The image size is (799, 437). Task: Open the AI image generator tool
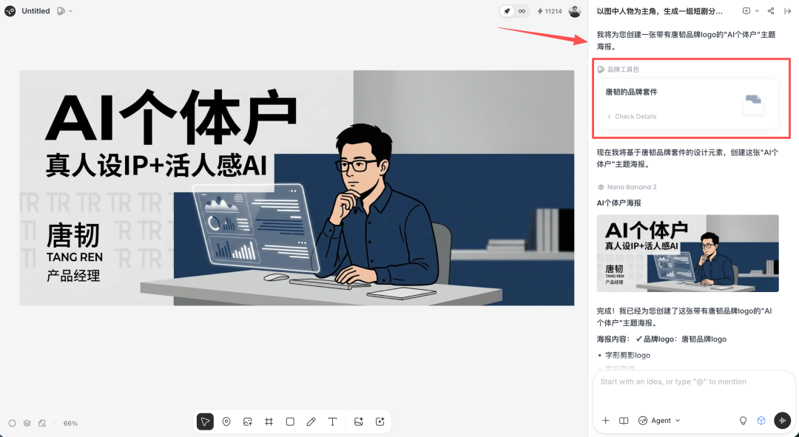click(359, 421)
